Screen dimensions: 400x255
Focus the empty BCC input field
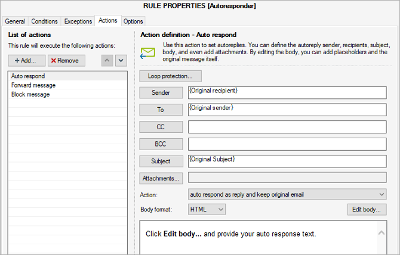tap(287, 144)
